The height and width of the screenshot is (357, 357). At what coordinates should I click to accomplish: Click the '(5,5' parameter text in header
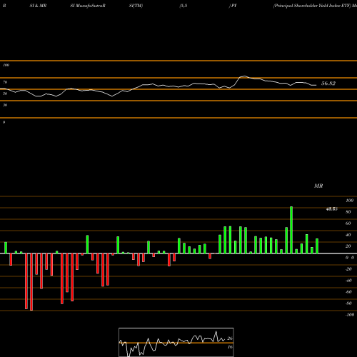tap(183, 6)
